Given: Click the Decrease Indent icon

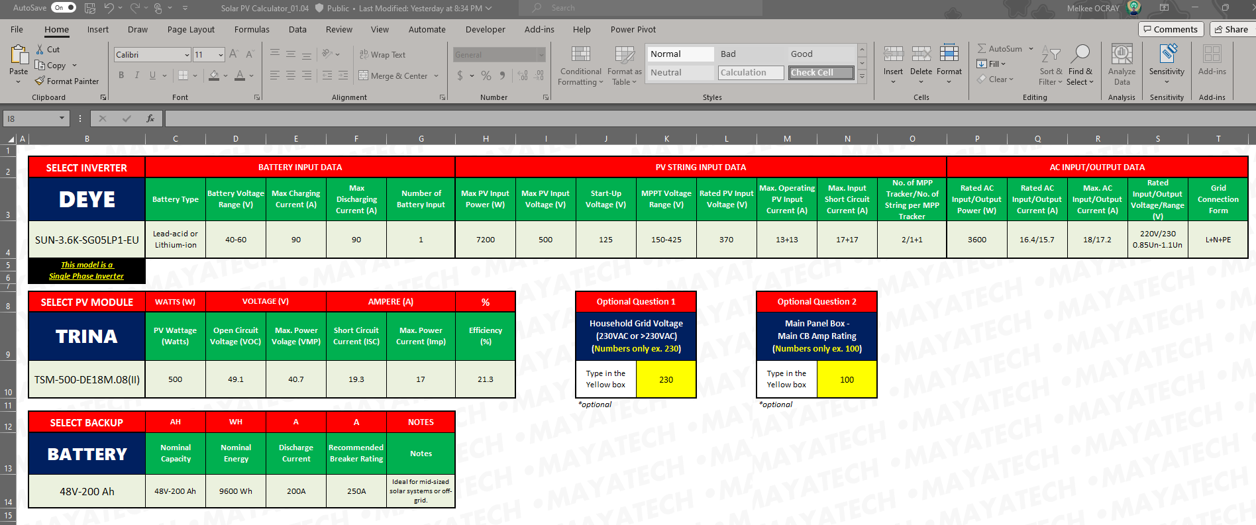Looking at the screenshot, I should point(327,75).
